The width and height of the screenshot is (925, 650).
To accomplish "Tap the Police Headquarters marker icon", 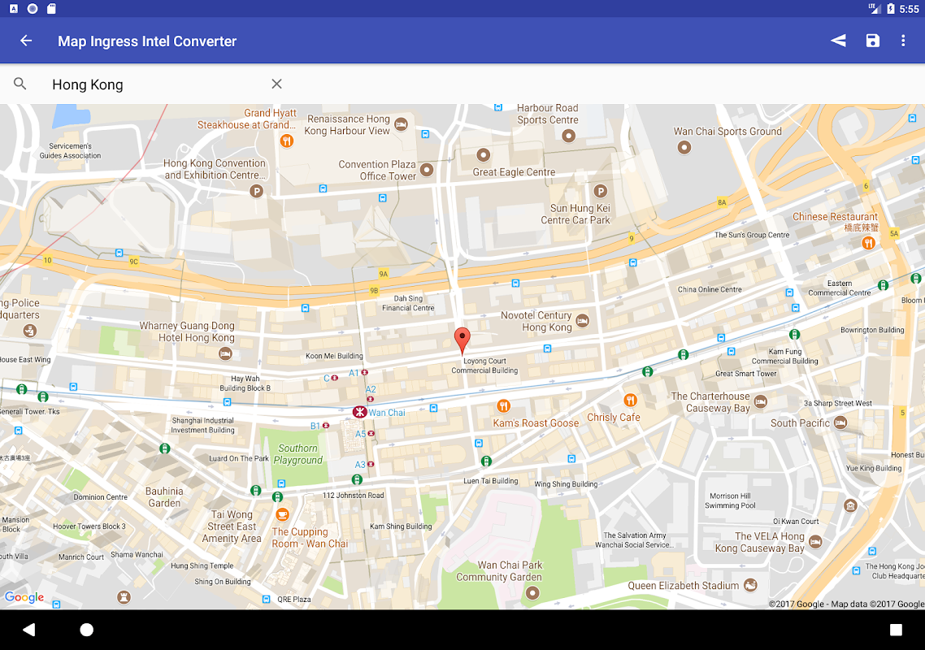I will pos(29,331).
